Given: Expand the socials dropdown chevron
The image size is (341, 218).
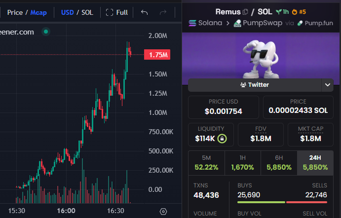Looking at the screenshot, I should (x=327, y=85).
